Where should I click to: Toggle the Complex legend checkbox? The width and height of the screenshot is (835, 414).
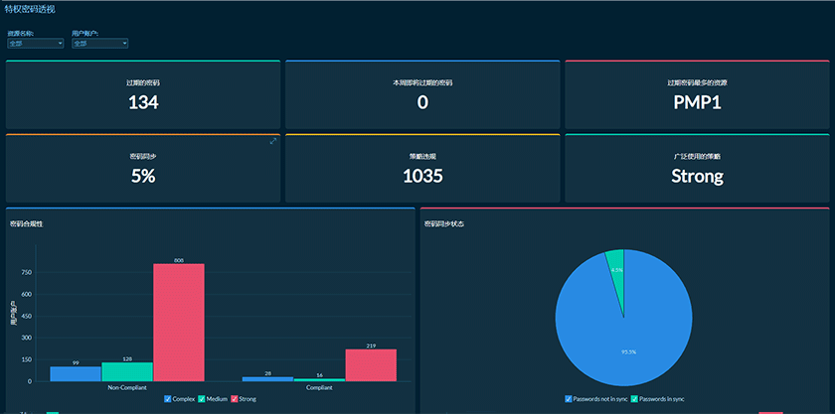click(x=168, y=399)
